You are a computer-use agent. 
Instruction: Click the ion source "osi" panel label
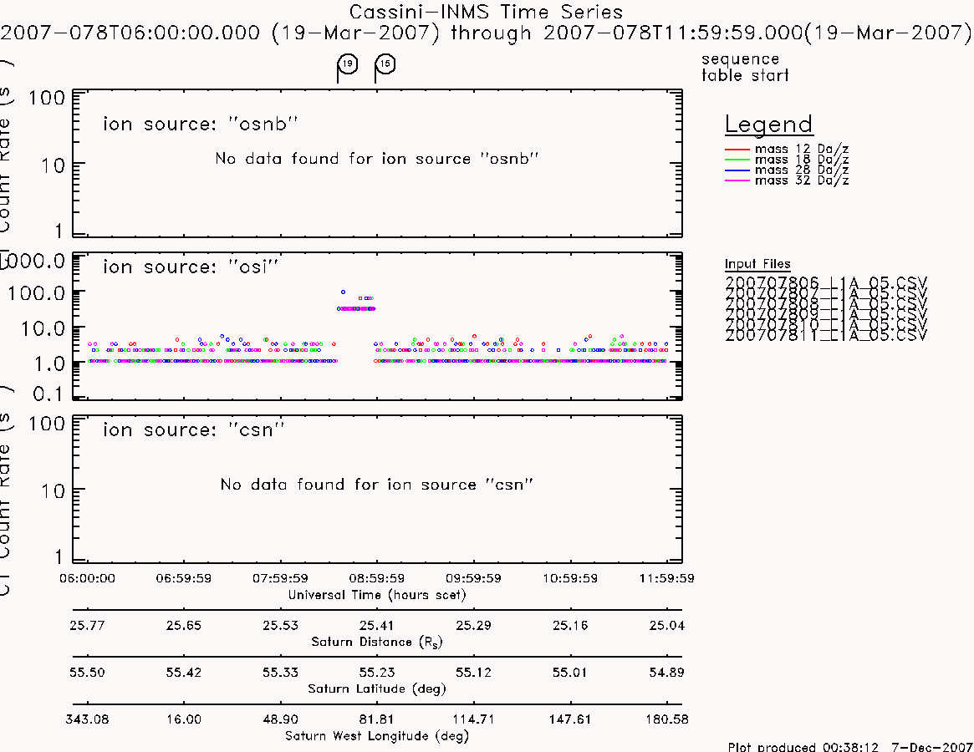coord(191,267)
